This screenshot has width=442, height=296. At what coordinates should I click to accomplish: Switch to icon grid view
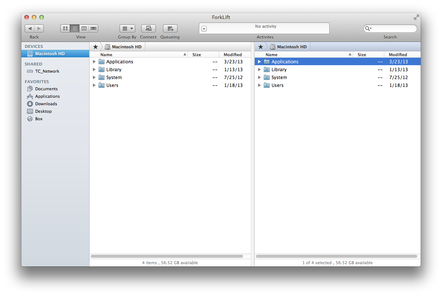point(65,28)
